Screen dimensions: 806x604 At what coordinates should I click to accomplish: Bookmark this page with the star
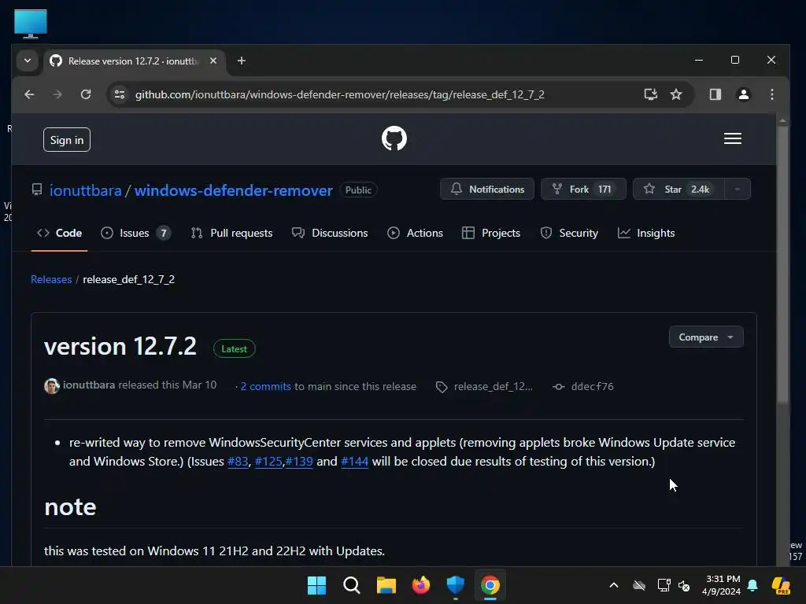[x=676, y=94]
